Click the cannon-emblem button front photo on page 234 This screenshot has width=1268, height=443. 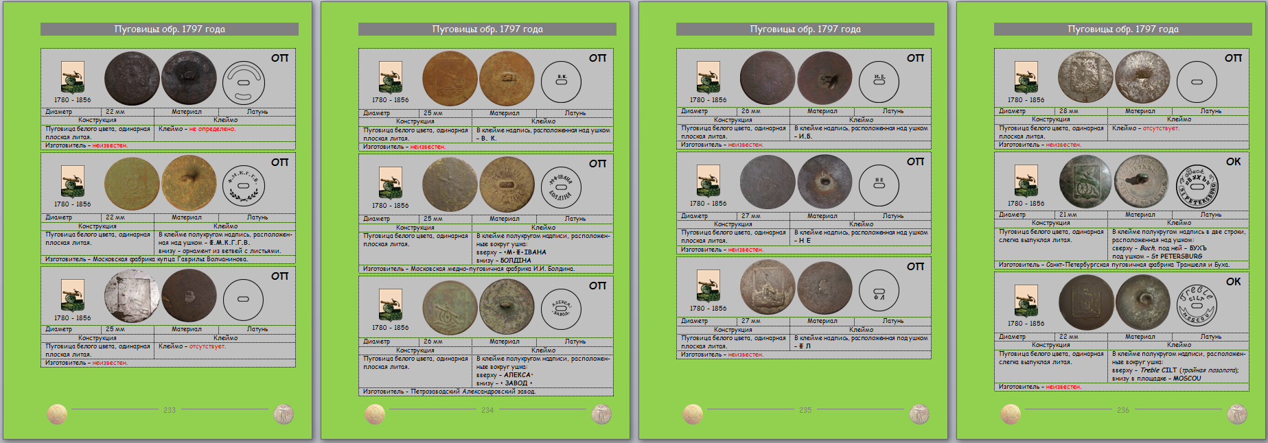click(x=450, y=307)
